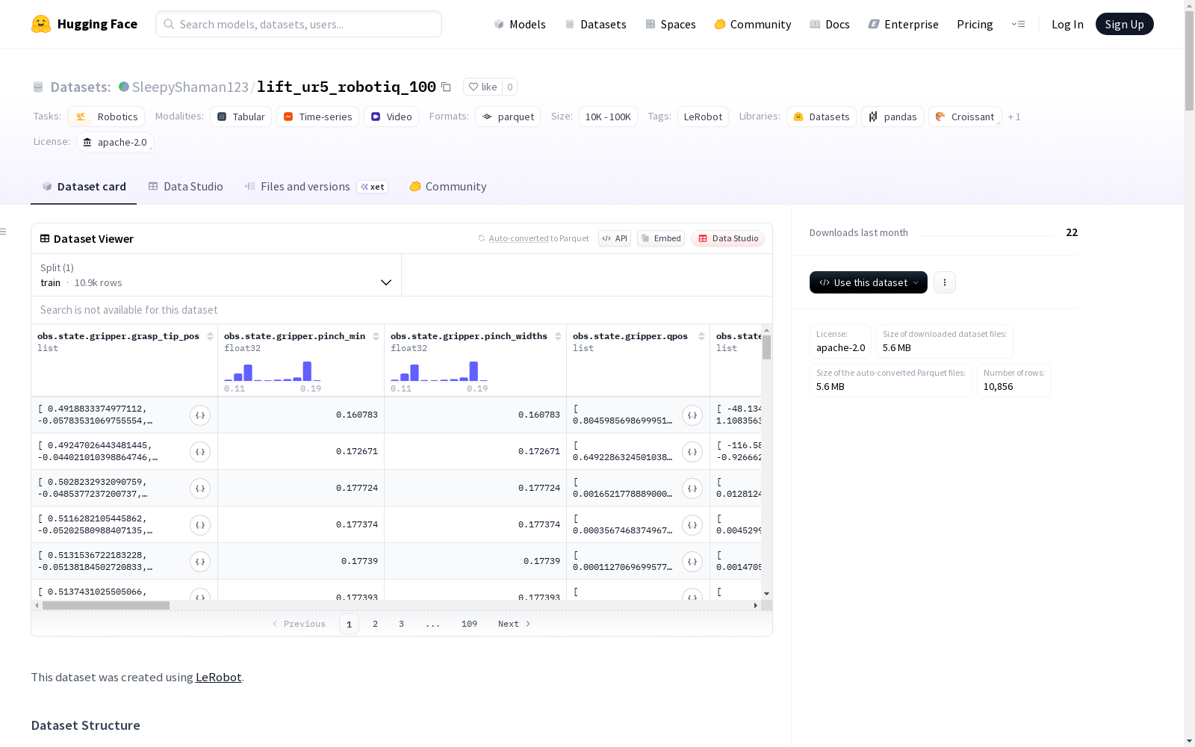Sort by obs.state.gripper.pinch_widths column

(x=558, y=336)
